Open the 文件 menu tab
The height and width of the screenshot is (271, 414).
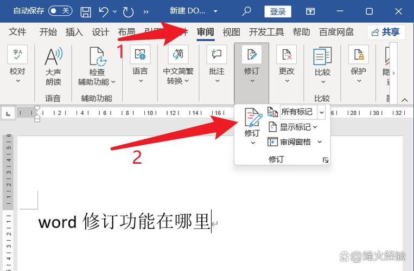tap(17, 32)
